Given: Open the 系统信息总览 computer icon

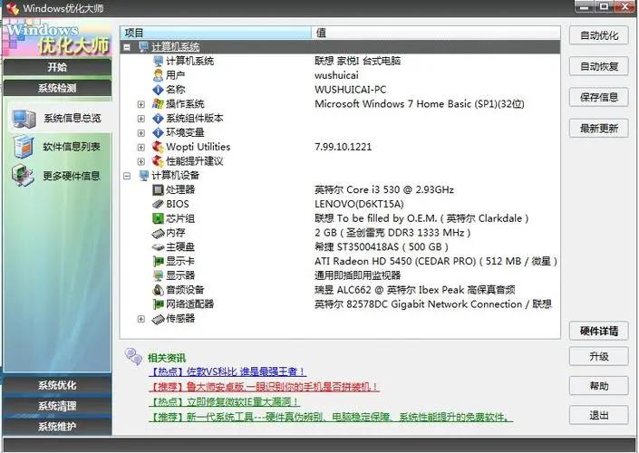Looking at the screenshot, I should pyautogui.click(x=24, y=119).
